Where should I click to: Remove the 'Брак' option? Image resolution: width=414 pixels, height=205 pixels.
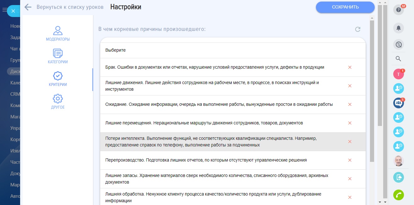(350, 67)
